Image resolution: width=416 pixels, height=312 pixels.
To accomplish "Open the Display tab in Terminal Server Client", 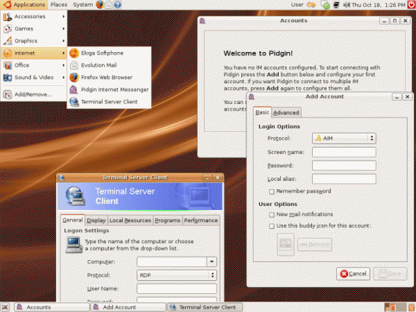I will 96,220.
